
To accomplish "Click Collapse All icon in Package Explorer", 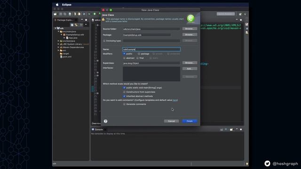I will 72,25.
